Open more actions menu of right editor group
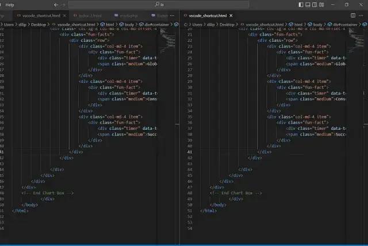The height and width of the screenshot is (246, 368). (x=361, y=16)
